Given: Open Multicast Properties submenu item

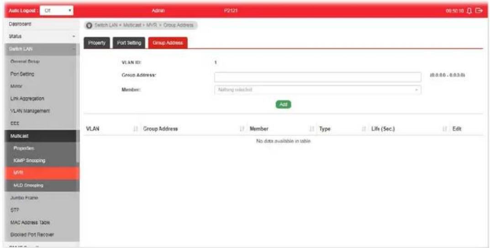Looking at the screenshot, I should (41, 148).
